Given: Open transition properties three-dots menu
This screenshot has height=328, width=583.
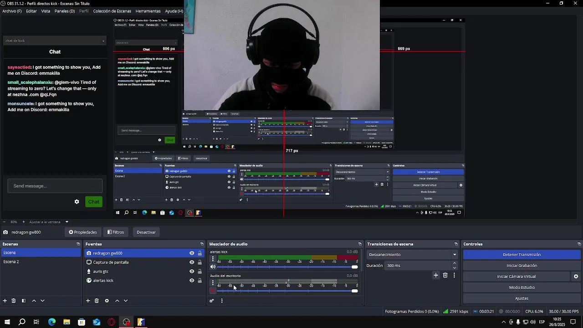Looking at the screenshot, I should pos(454,275).
